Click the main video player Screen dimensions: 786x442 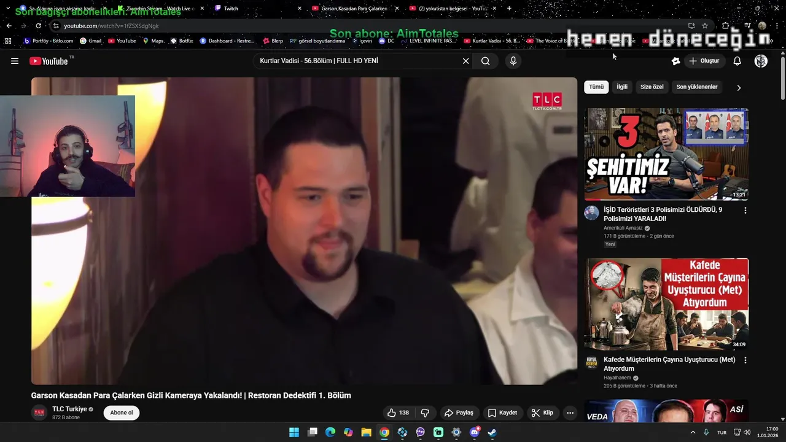pyautogui.click(x=304, y=231)
